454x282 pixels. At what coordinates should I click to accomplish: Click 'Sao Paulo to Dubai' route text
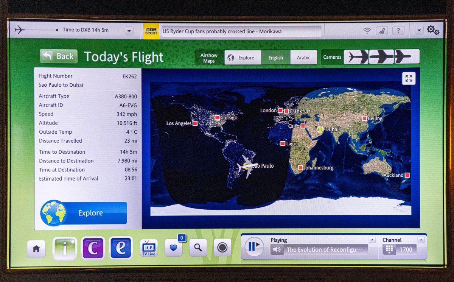point(61,85)
